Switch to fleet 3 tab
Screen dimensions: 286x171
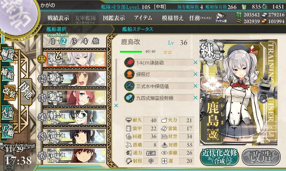pos(74,41)
